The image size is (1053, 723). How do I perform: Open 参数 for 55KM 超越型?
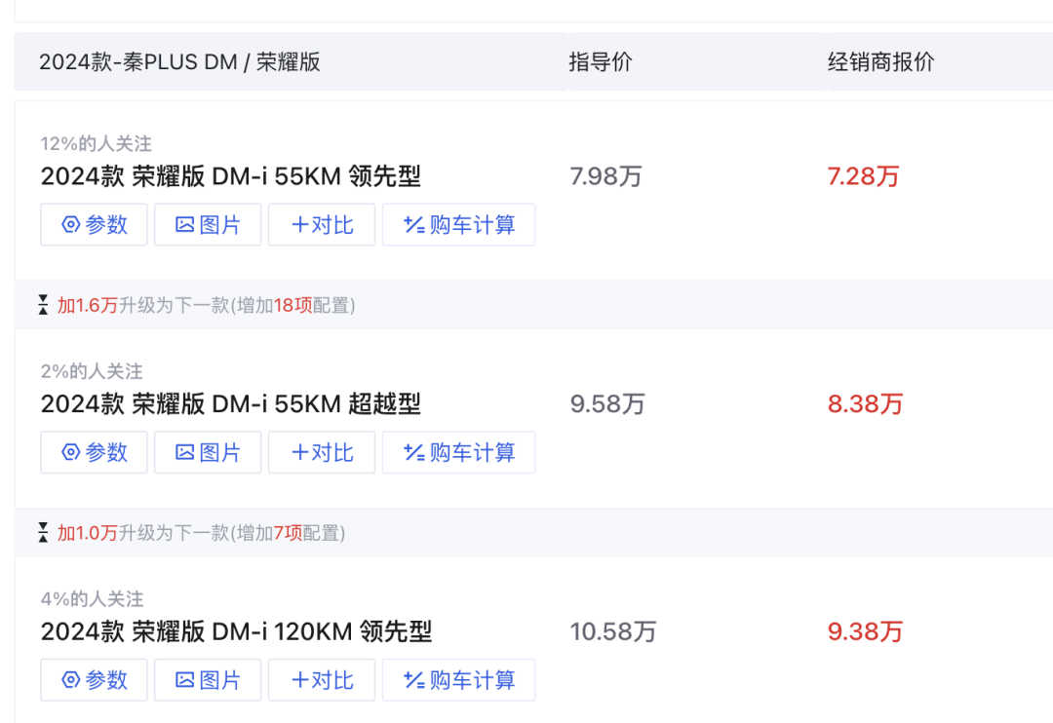pyautogui.click(x=94, y=452)
